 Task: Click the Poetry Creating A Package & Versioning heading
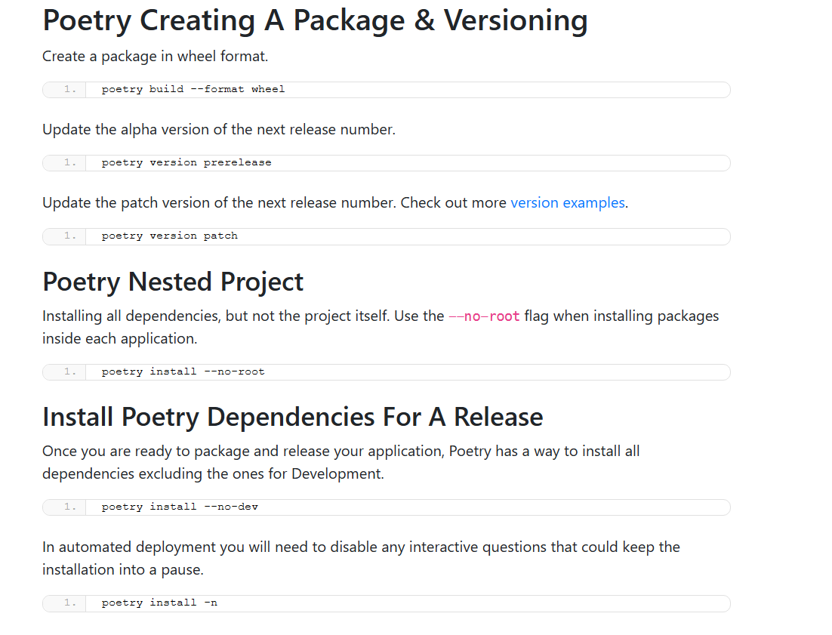click(315, 20)
